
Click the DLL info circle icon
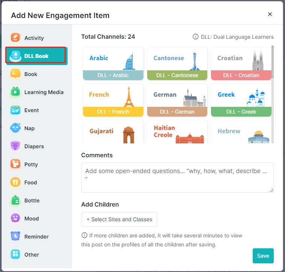click(195, 37)
